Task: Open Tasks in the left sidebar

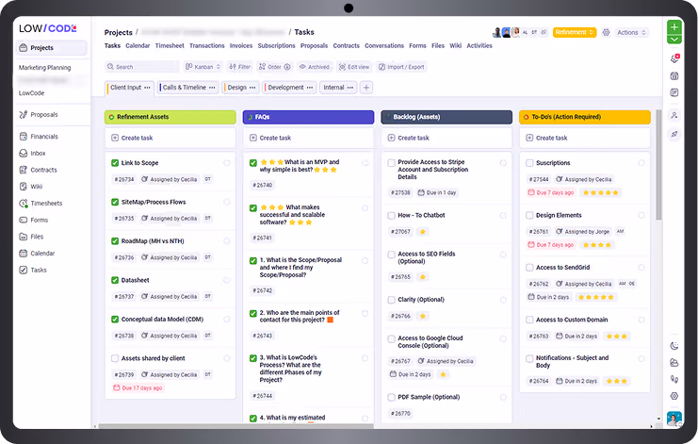Action: pos(33,270)
